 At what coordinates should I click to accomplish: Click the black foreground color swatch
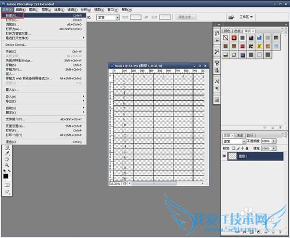[6, 176]
